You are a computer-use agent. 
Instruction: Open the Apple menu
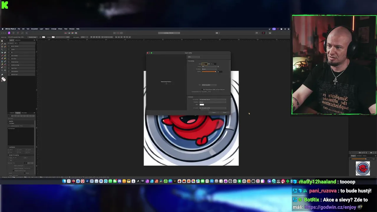tap(3, 29)
